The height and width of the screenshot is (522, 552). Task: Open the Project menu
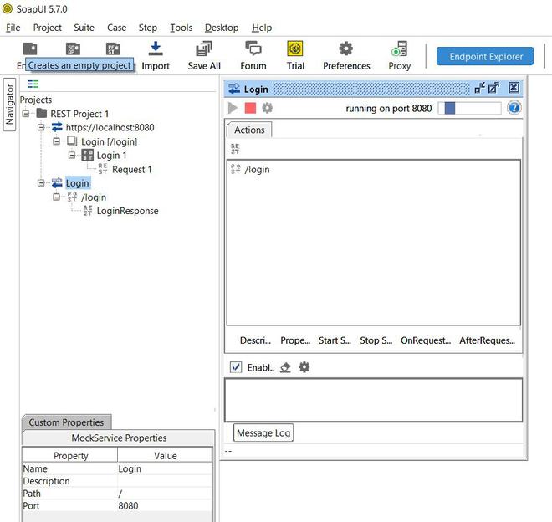pos(47,28)
